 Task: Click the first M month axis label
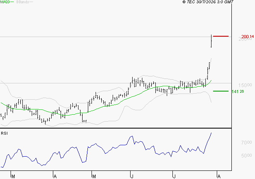pyautogui.click(x=13, y=177)
